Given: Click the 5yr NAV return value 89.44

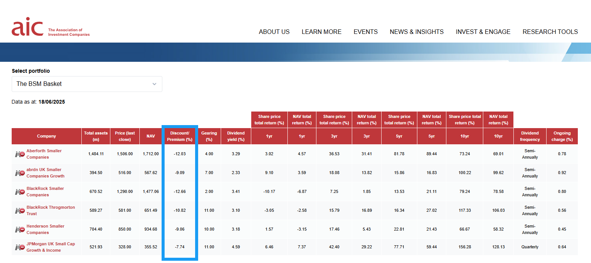Looking at the screenshot, I should [x=432, y=154].
